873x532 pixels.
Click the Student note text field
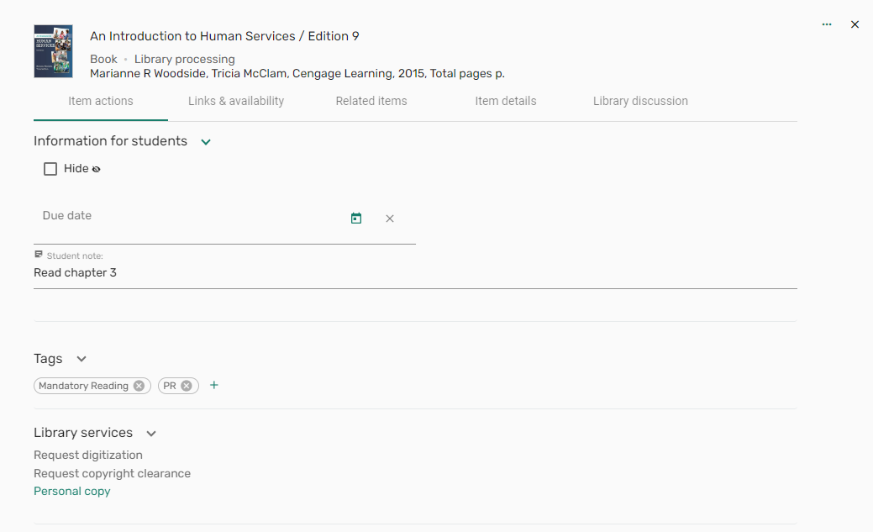click(415, 273)
